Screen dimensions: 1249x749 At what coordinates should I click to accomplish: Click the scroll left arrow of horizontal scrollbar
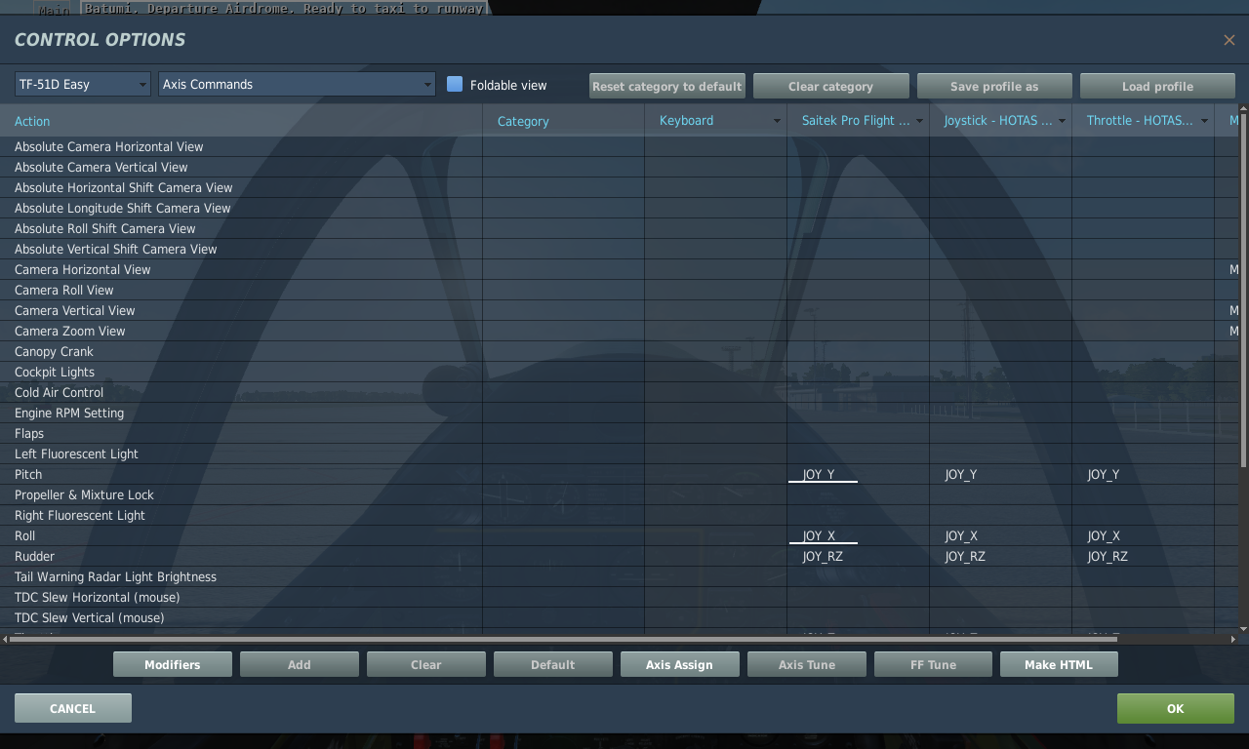5,639
